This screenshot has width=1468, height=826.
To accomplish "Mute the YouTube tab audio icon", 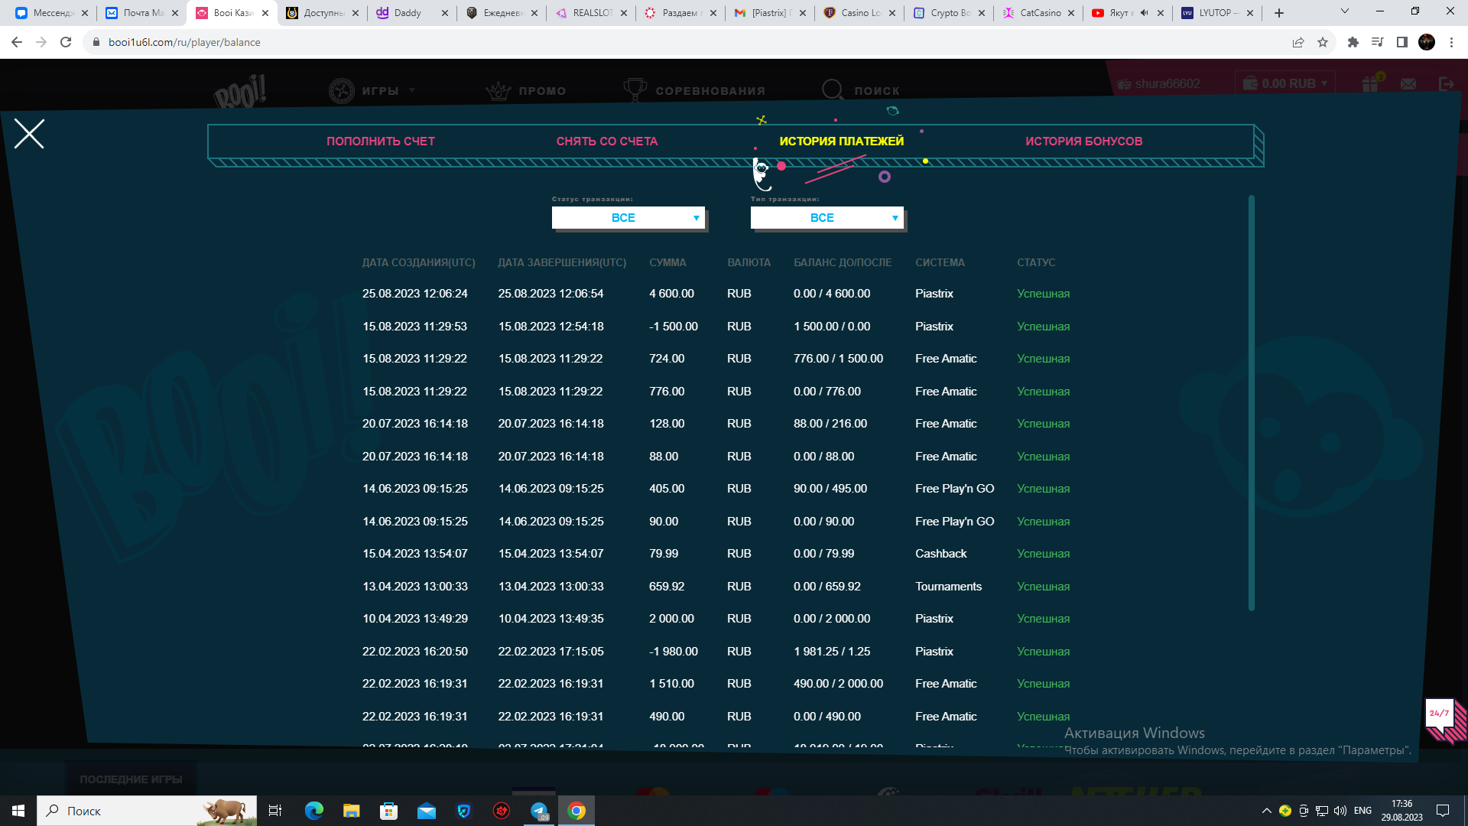I will [x=1144, y=13].
